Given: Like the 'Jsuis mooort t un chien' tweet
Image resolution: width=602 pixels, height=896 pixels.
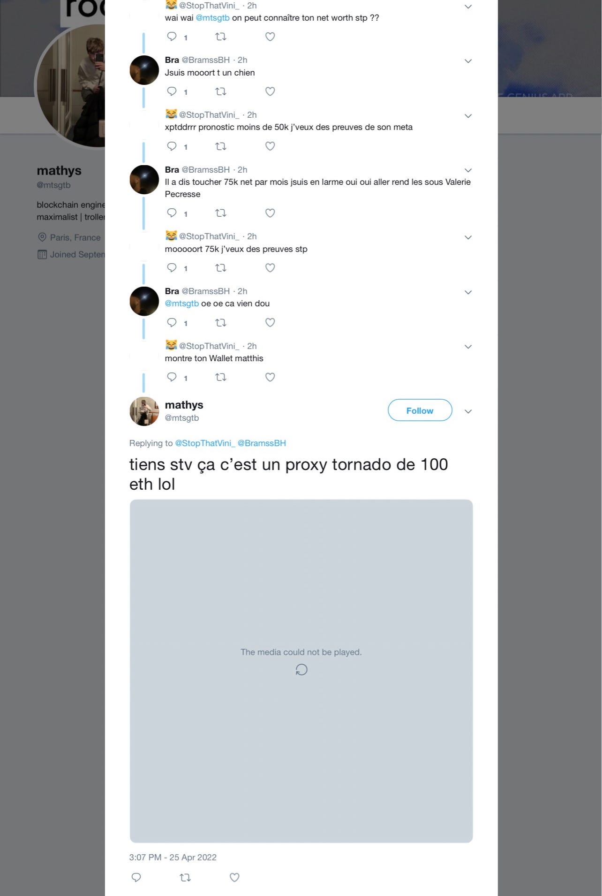Looking at the screenshot, I should point(270,91).
